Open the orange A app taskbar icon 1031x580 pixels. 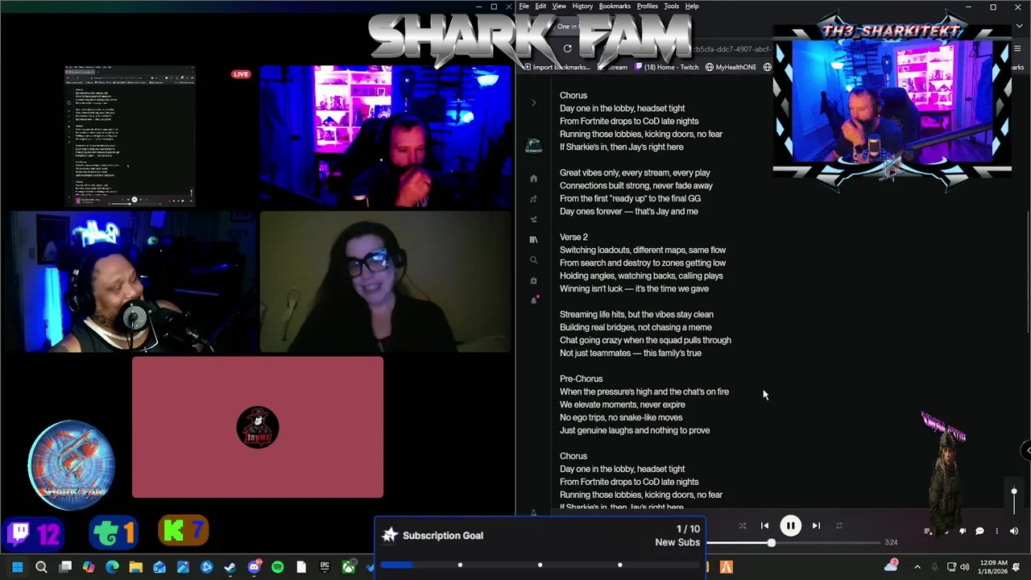(x=726, y=568)
